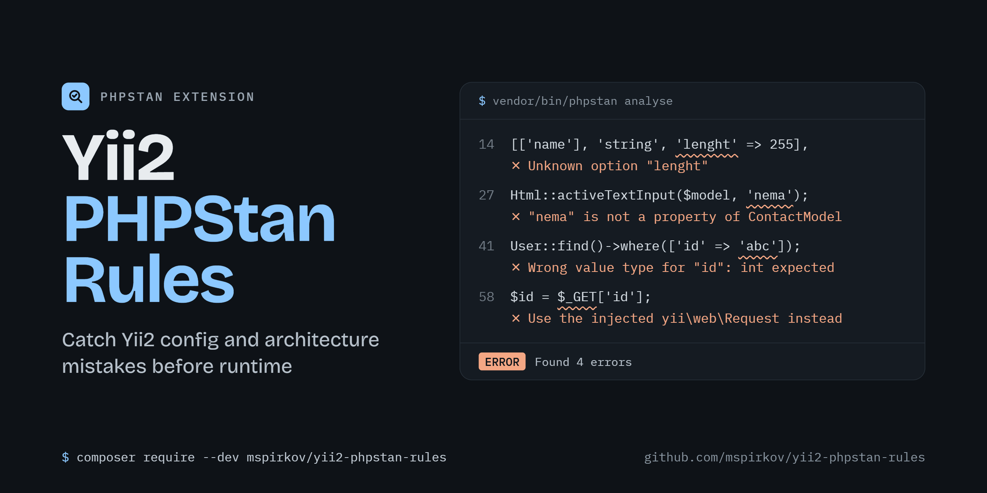Click the "PHPStan" title word
The height and width of the screenshot is (493, 987).
pyautogui.click(x=199, y=219)
